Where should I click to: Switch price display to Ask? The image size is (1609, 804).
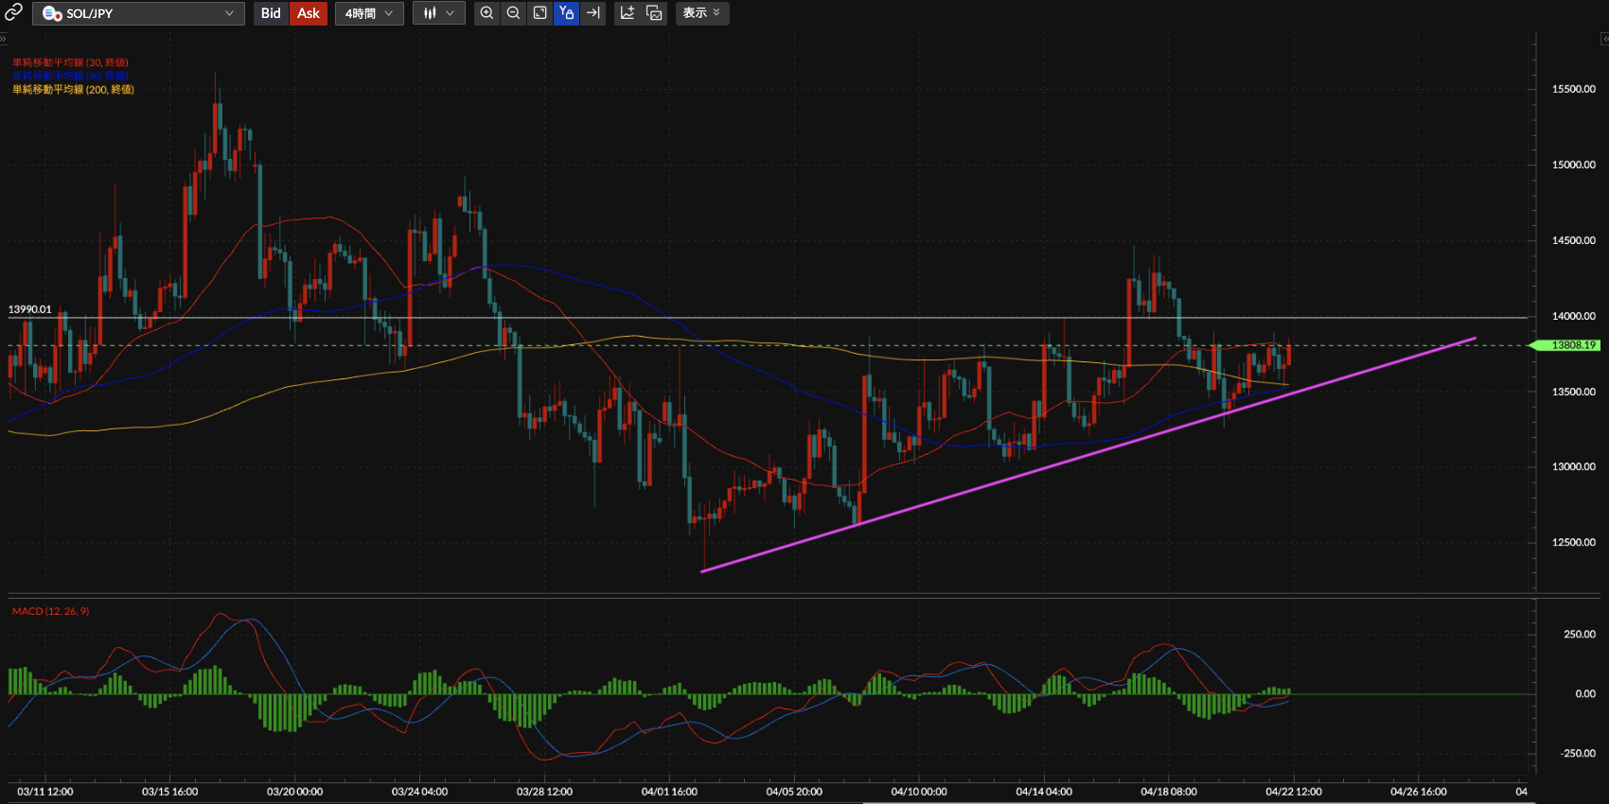coord(309,13)
